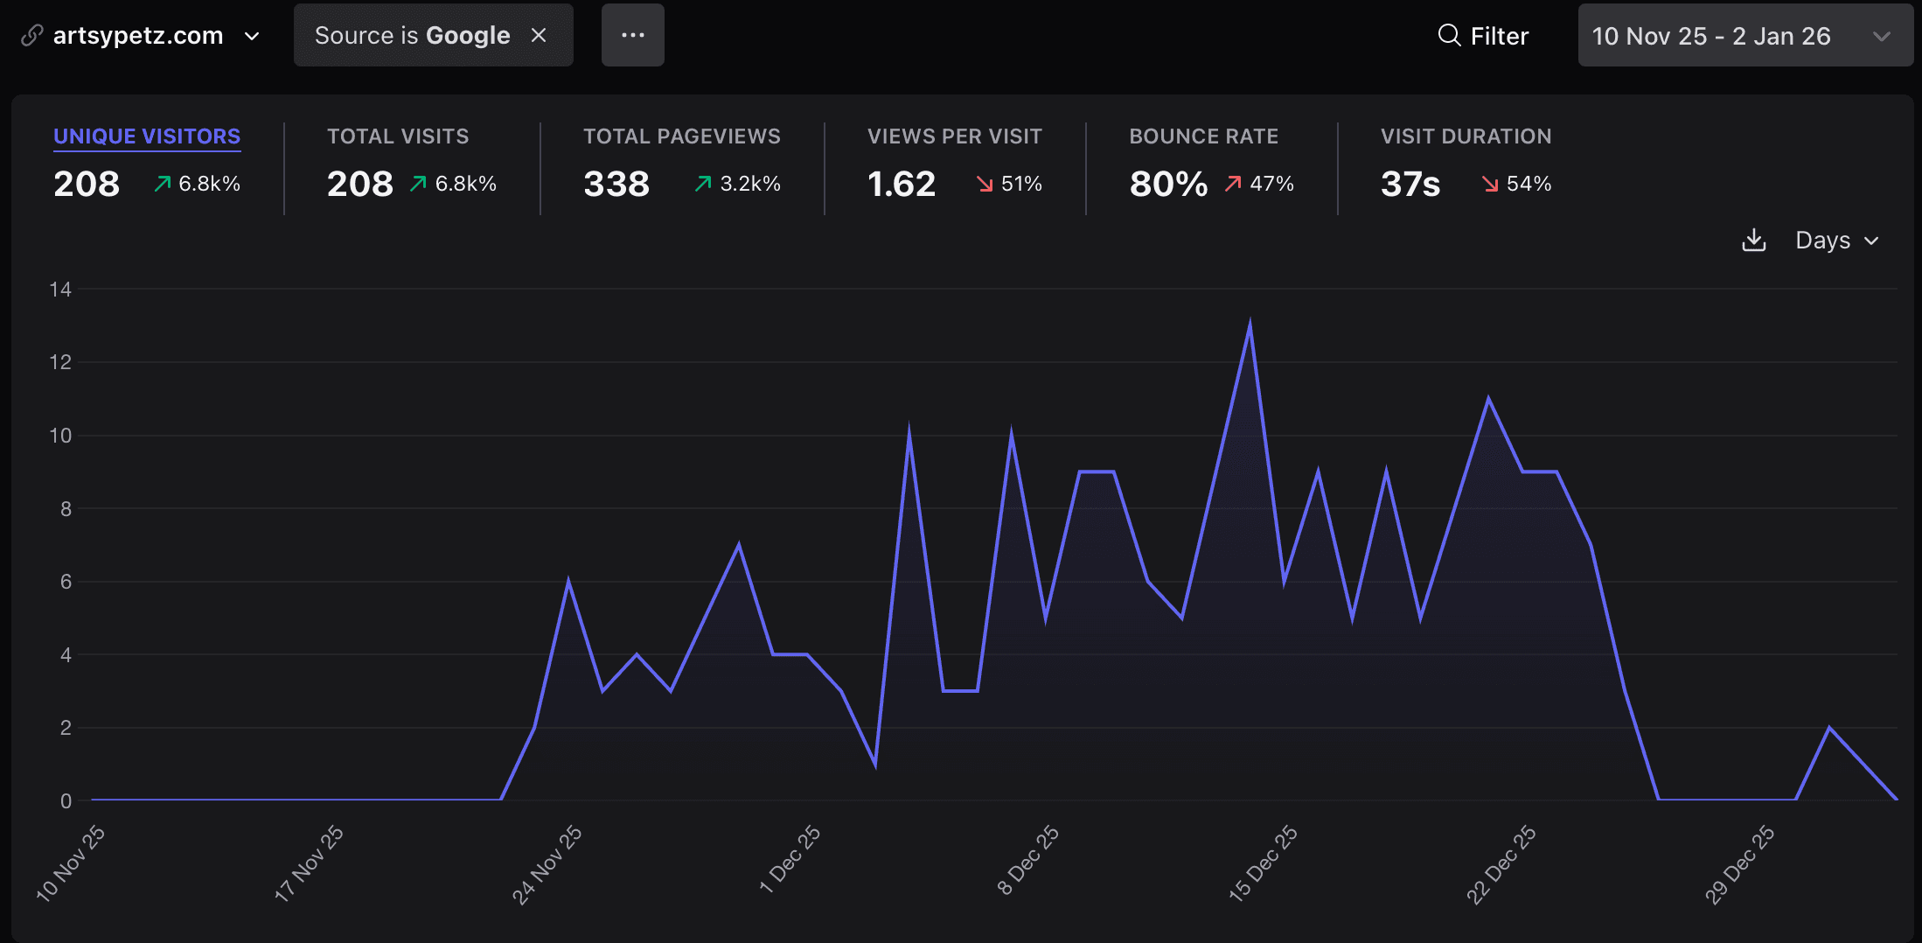
Task: Click the Visit Duration downward trend arrow
Action: coord(1490,184)
